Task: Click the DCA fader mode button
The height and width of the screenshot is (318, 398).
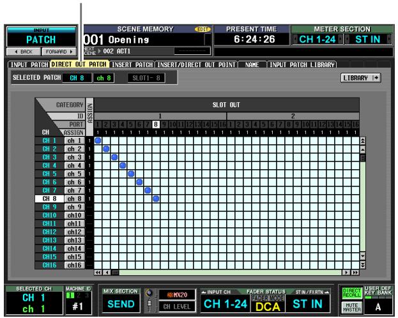Action: pos(268,307)
